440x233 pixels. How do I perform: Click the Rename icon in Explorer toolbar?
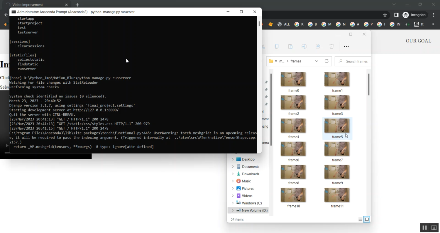point(304,46)
